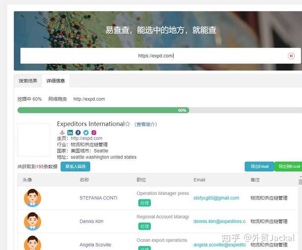Select the name Dennis Kim
This screenshot has width=302, height=250.
[x=91, y=221]
